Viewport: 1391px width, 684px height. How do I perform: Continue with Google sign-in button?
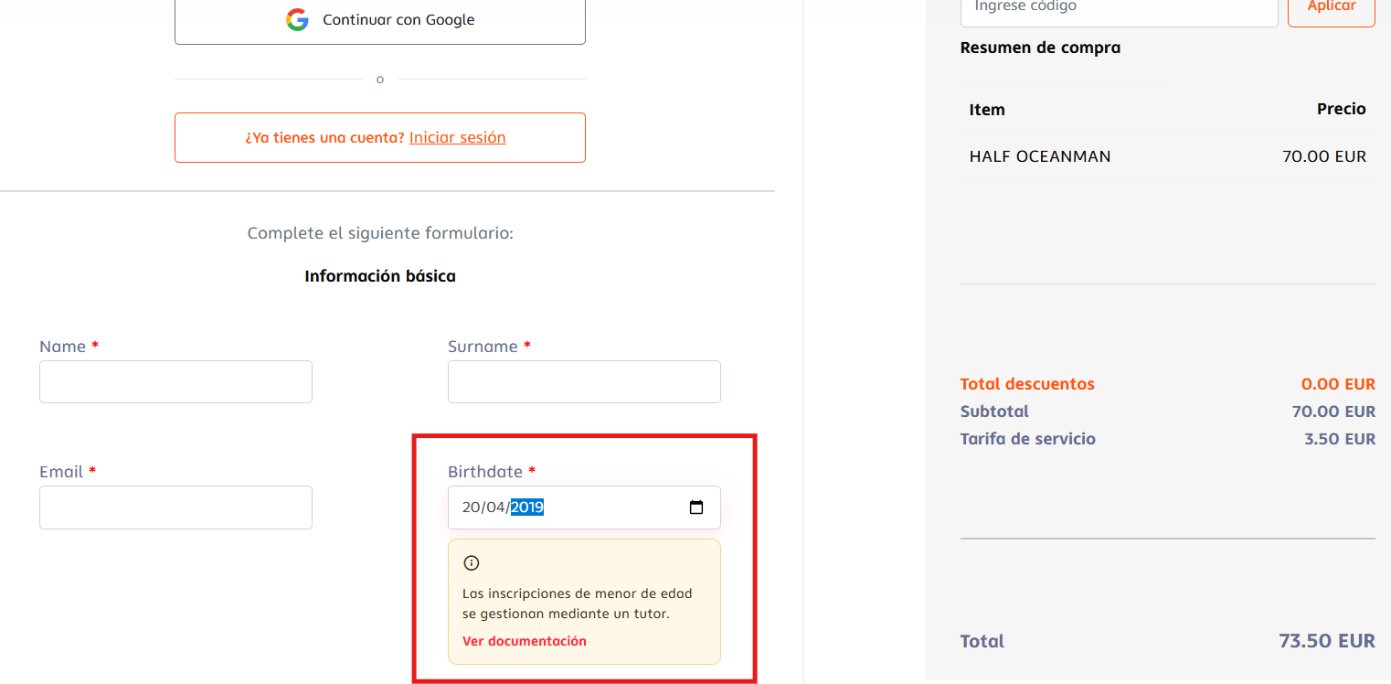click(x=380, y=20)
